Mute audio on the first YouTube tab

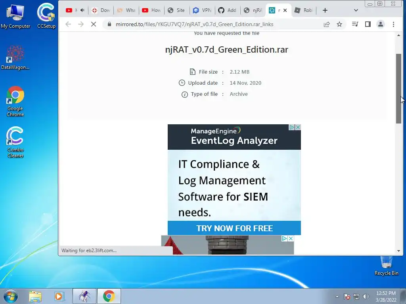click(82, 10)
